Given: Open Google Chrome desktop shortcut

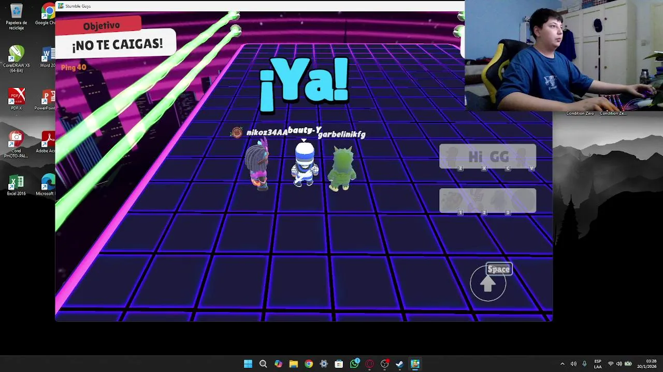Looking at the screenshot, I should pyautogui.click(x=47, y=14).
